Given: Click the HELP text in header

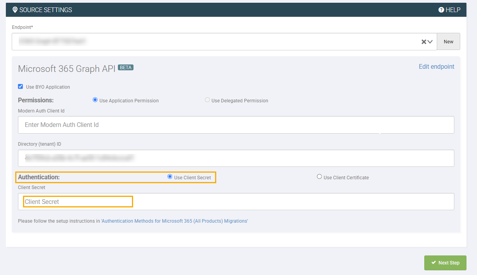Looking at the screenshot, I should click(453, 10).
